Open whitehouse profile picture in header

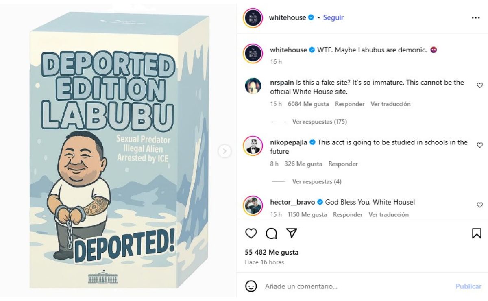pos(253,18)
